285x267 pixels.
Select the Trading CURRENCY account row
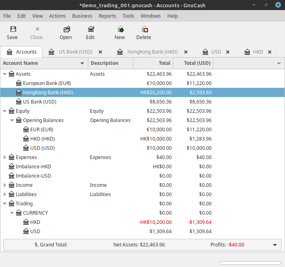click(35, 213)
